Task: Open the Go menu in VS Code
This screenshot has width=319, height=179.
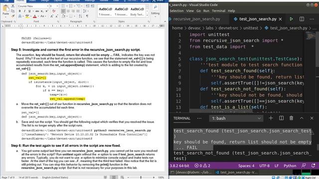Action: pyautogui.click(x=198, y=11)
